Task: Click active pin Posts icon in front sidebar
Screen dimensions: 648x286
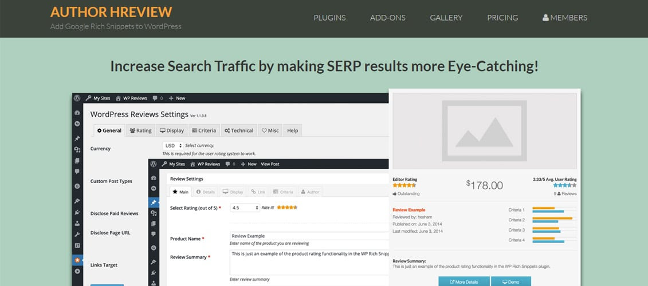Action: pos(154,202)
